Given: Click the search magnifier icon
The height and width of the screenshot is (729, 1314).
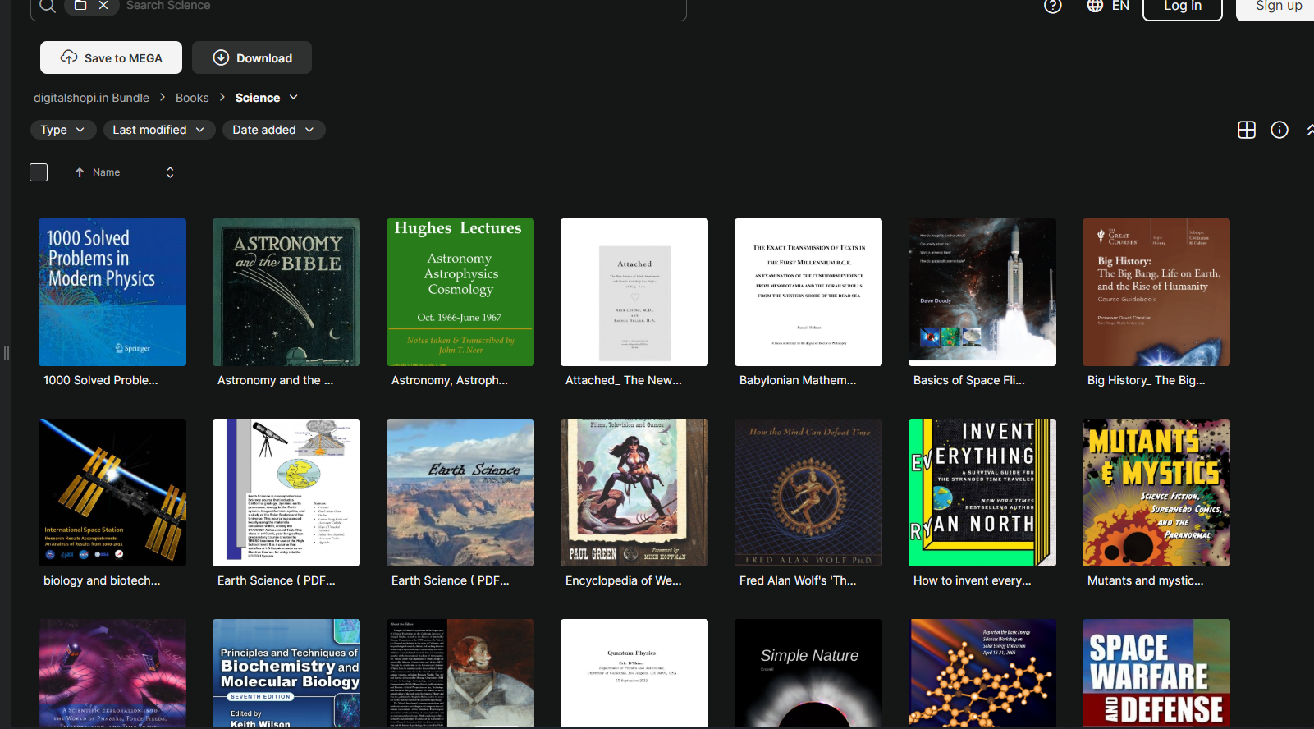Looking at the screenshot, I should pos(48,6).
